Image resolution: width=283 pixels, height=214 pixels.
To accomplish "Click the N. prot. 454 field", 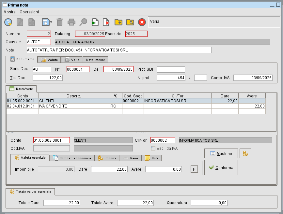I will [x=171, y=78].
